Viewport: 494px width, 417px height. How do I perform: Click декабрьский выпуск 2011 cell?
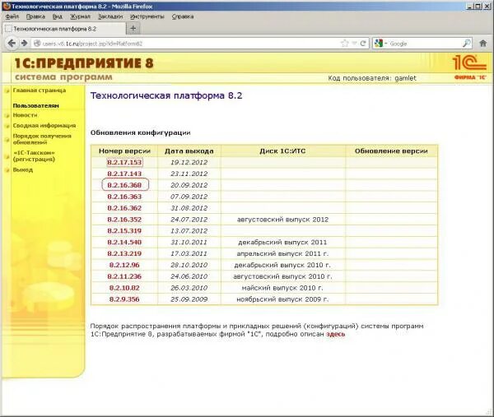tap(282, 243)
